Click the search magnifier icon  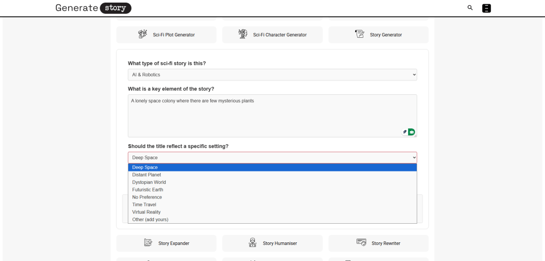pyautogui.click(x=470, y=8)
